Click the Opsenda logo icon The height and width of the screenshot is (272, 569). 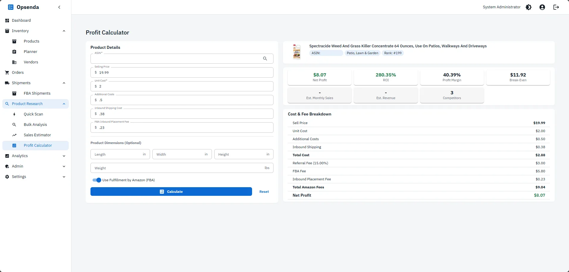(11, 7)
